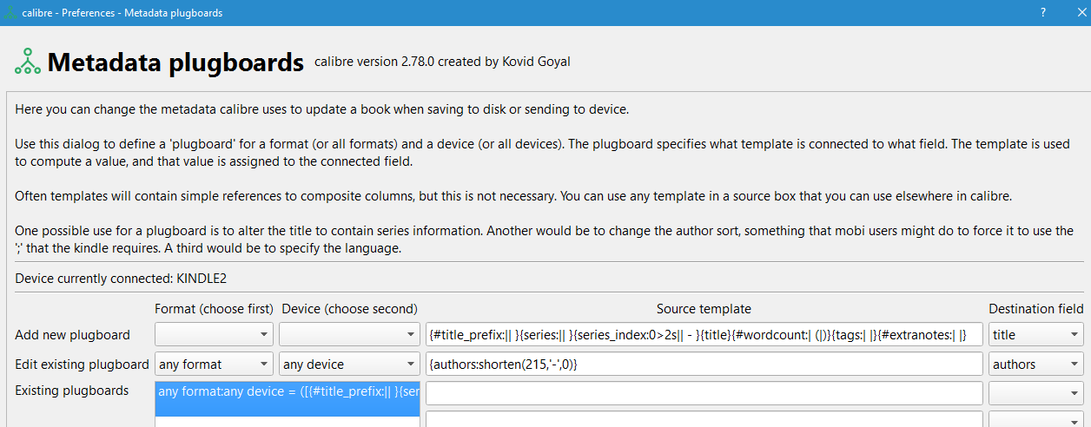Image resolution: width=1091 pixels, height=427 pixels.
Task: Click the calibre logo beside Metadata plugboards heading
Action: click(x=28, y=62)
